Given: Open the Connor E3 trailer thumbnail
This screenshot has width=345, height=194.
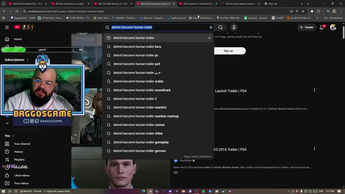Looking at the screenshot, I should tap(121, 168).
